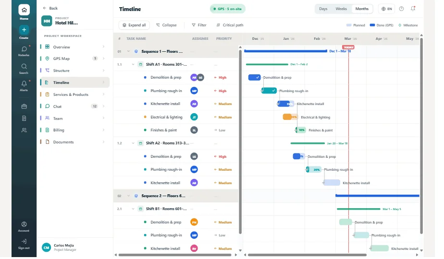Collapse Shift B1 Rooms chevron
444x259 pixels.
(x=133, y=209)
